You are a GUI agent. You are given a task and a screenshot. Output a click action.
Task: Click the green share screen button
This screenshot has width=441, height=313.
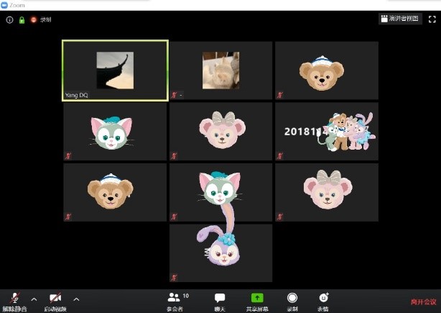(x=256, y=300)
